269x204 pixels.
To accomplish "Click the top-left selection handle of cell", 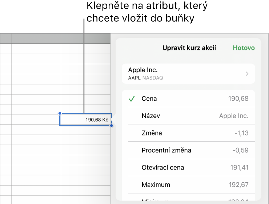I will tap(60, 113).
